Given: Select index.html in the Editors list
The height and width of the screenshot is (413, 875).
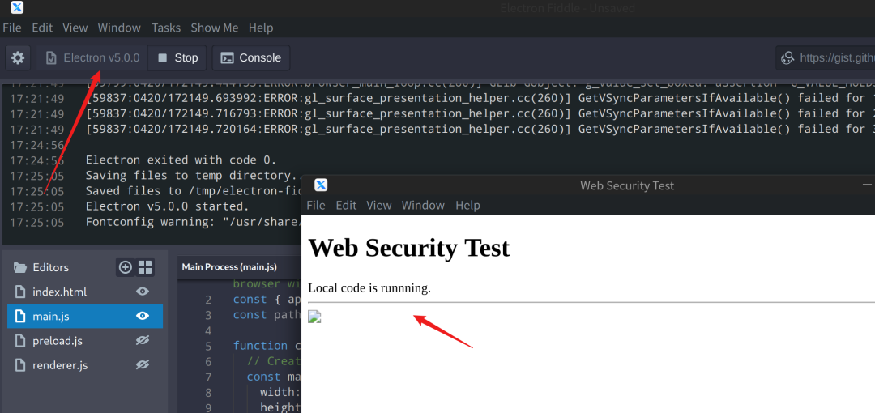Looking at the screenshot, I should tap(85, 292).
